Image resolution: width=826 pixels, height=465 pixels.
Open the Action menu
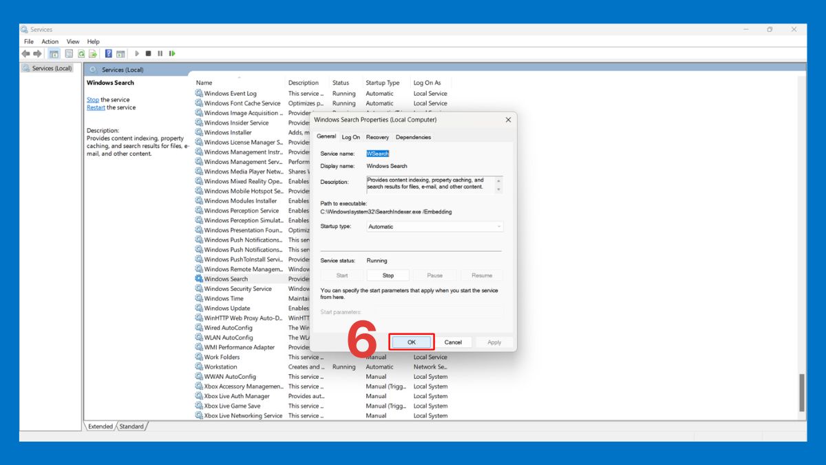click(x=50, y=41)
